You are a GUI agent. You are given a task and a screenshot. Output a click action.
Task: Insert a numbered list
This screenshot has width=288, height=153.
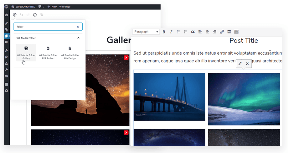[x=186, y=32]
